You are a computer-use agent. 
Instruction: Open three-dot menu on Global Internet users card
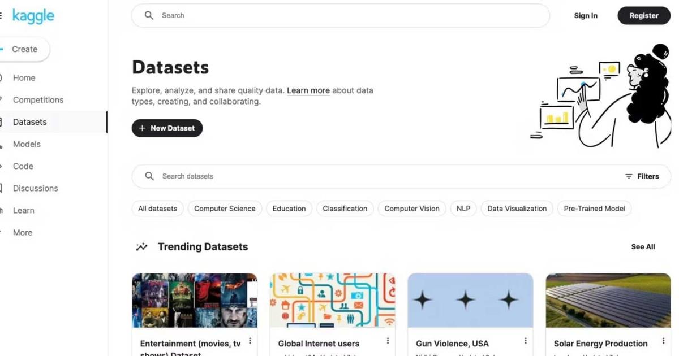pyautogui.click(x=388, y=341)
